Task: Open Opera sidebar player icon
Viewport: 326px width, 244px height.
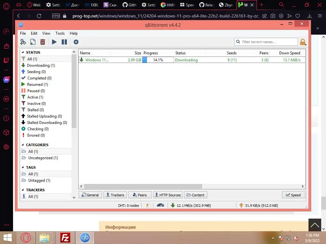Action: pyautogui.click(x=6, y=99)
